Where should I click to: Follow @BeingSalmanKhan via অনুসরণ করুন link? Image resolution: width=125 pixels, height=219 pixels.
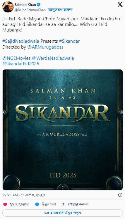click(60, 10)
